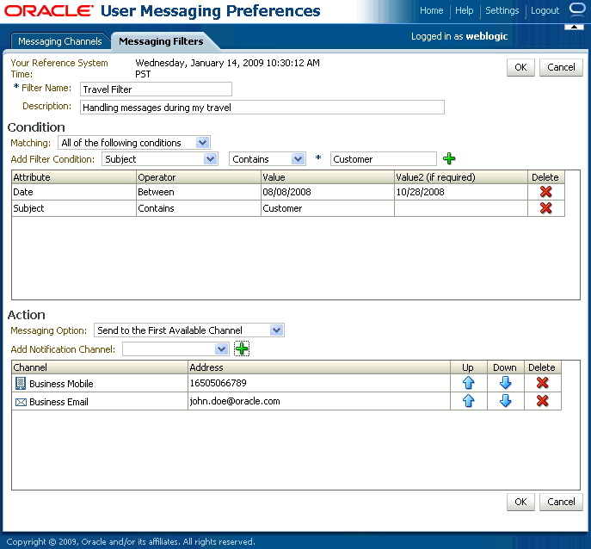Select the Business Mobile channel row text
Viewport: 591px width, 549px height.
pyautogui.click(x=61, y=384)
